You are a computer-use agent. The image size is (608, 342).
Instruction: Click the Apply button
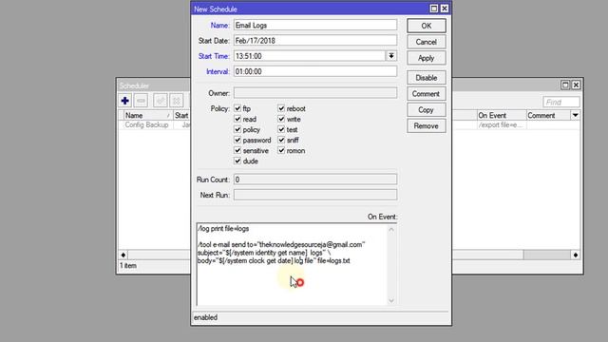coord(427,58)
